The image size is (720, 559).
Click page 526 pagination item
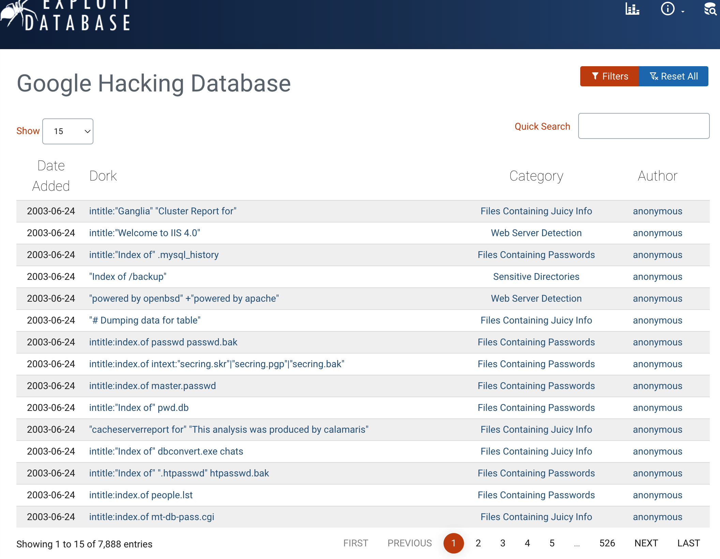[608, 543]
